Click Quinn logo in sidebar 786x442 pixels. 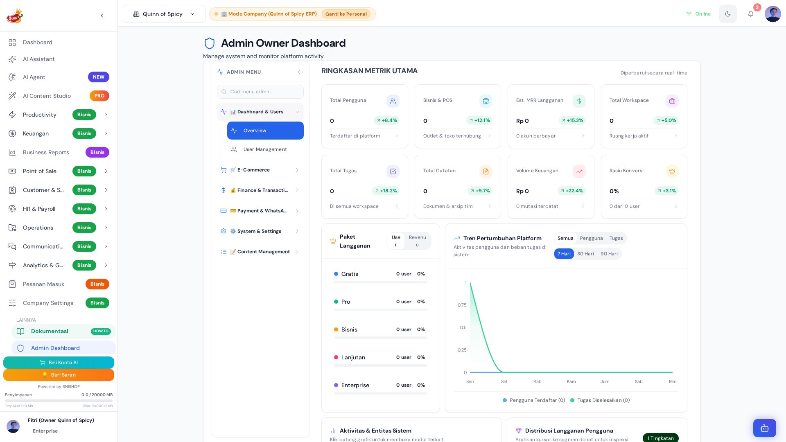point(15,16)
